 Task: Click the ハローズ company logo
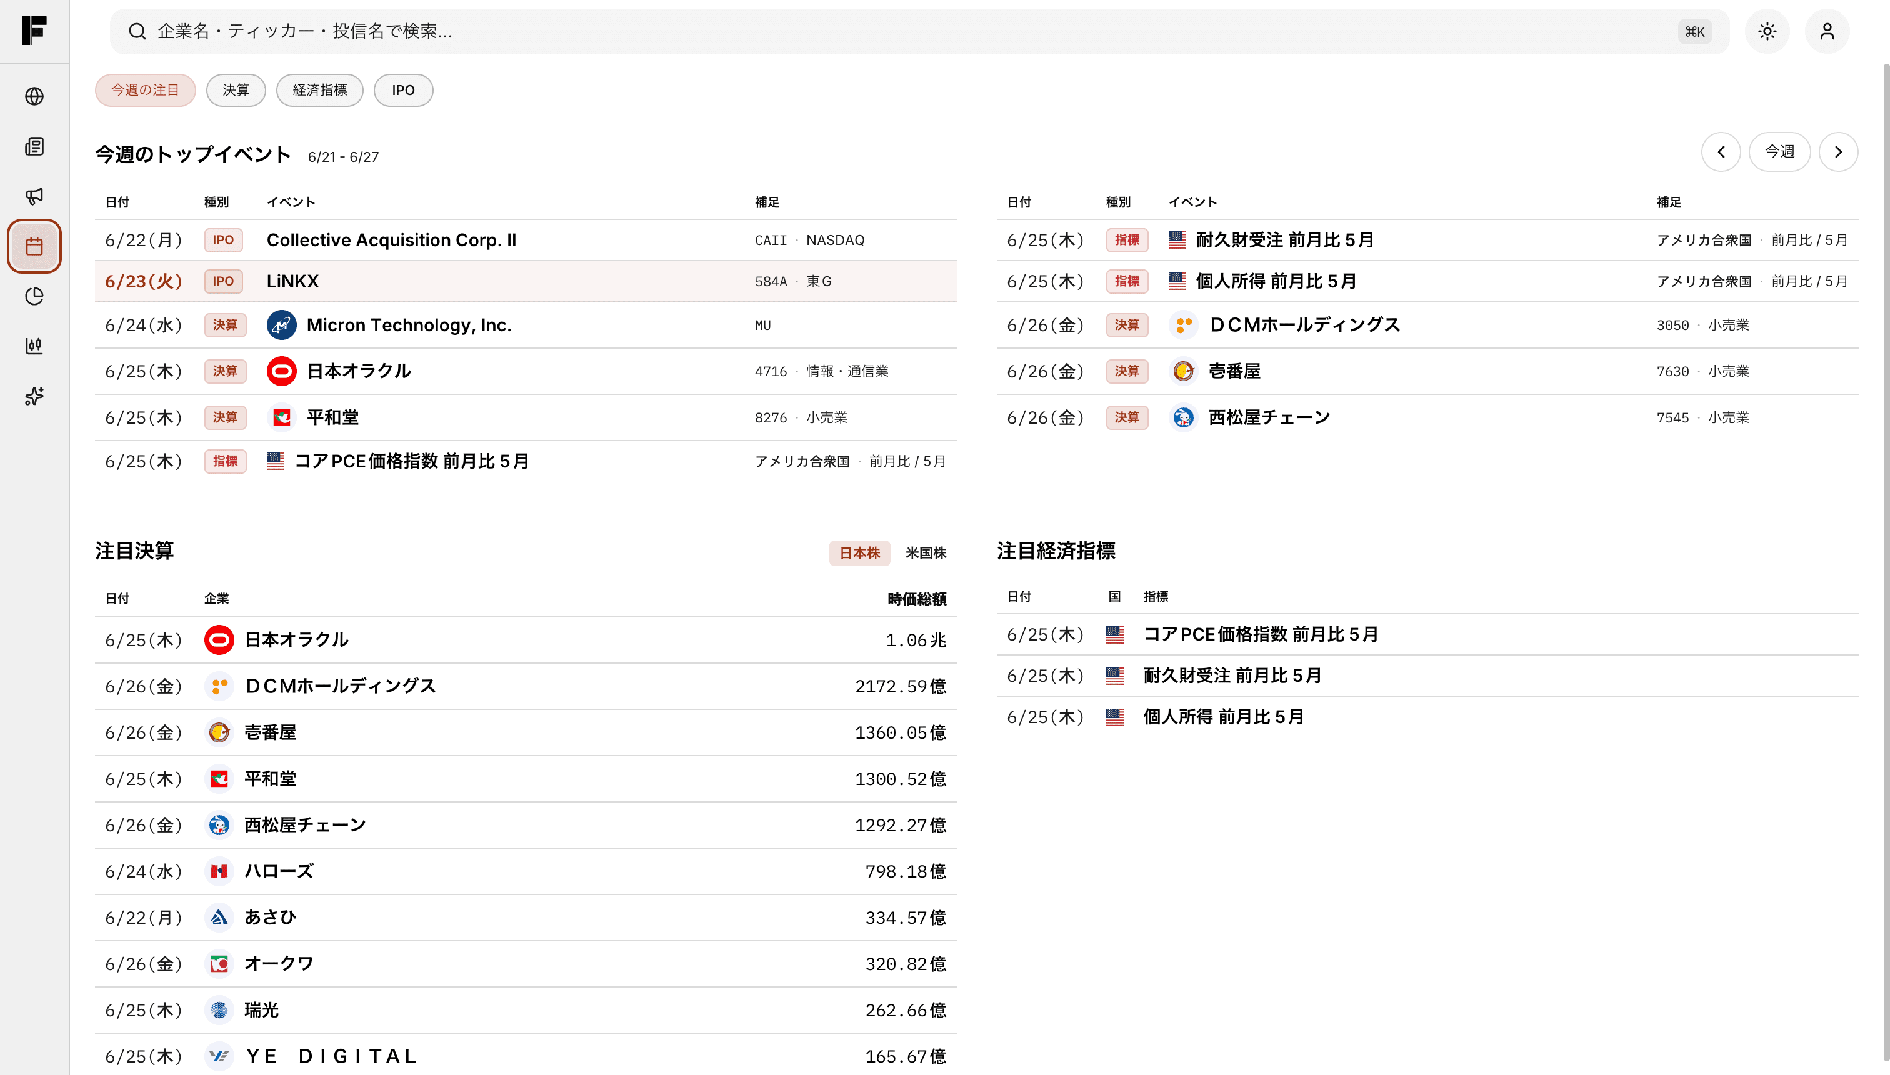click(x=219, y=871)
